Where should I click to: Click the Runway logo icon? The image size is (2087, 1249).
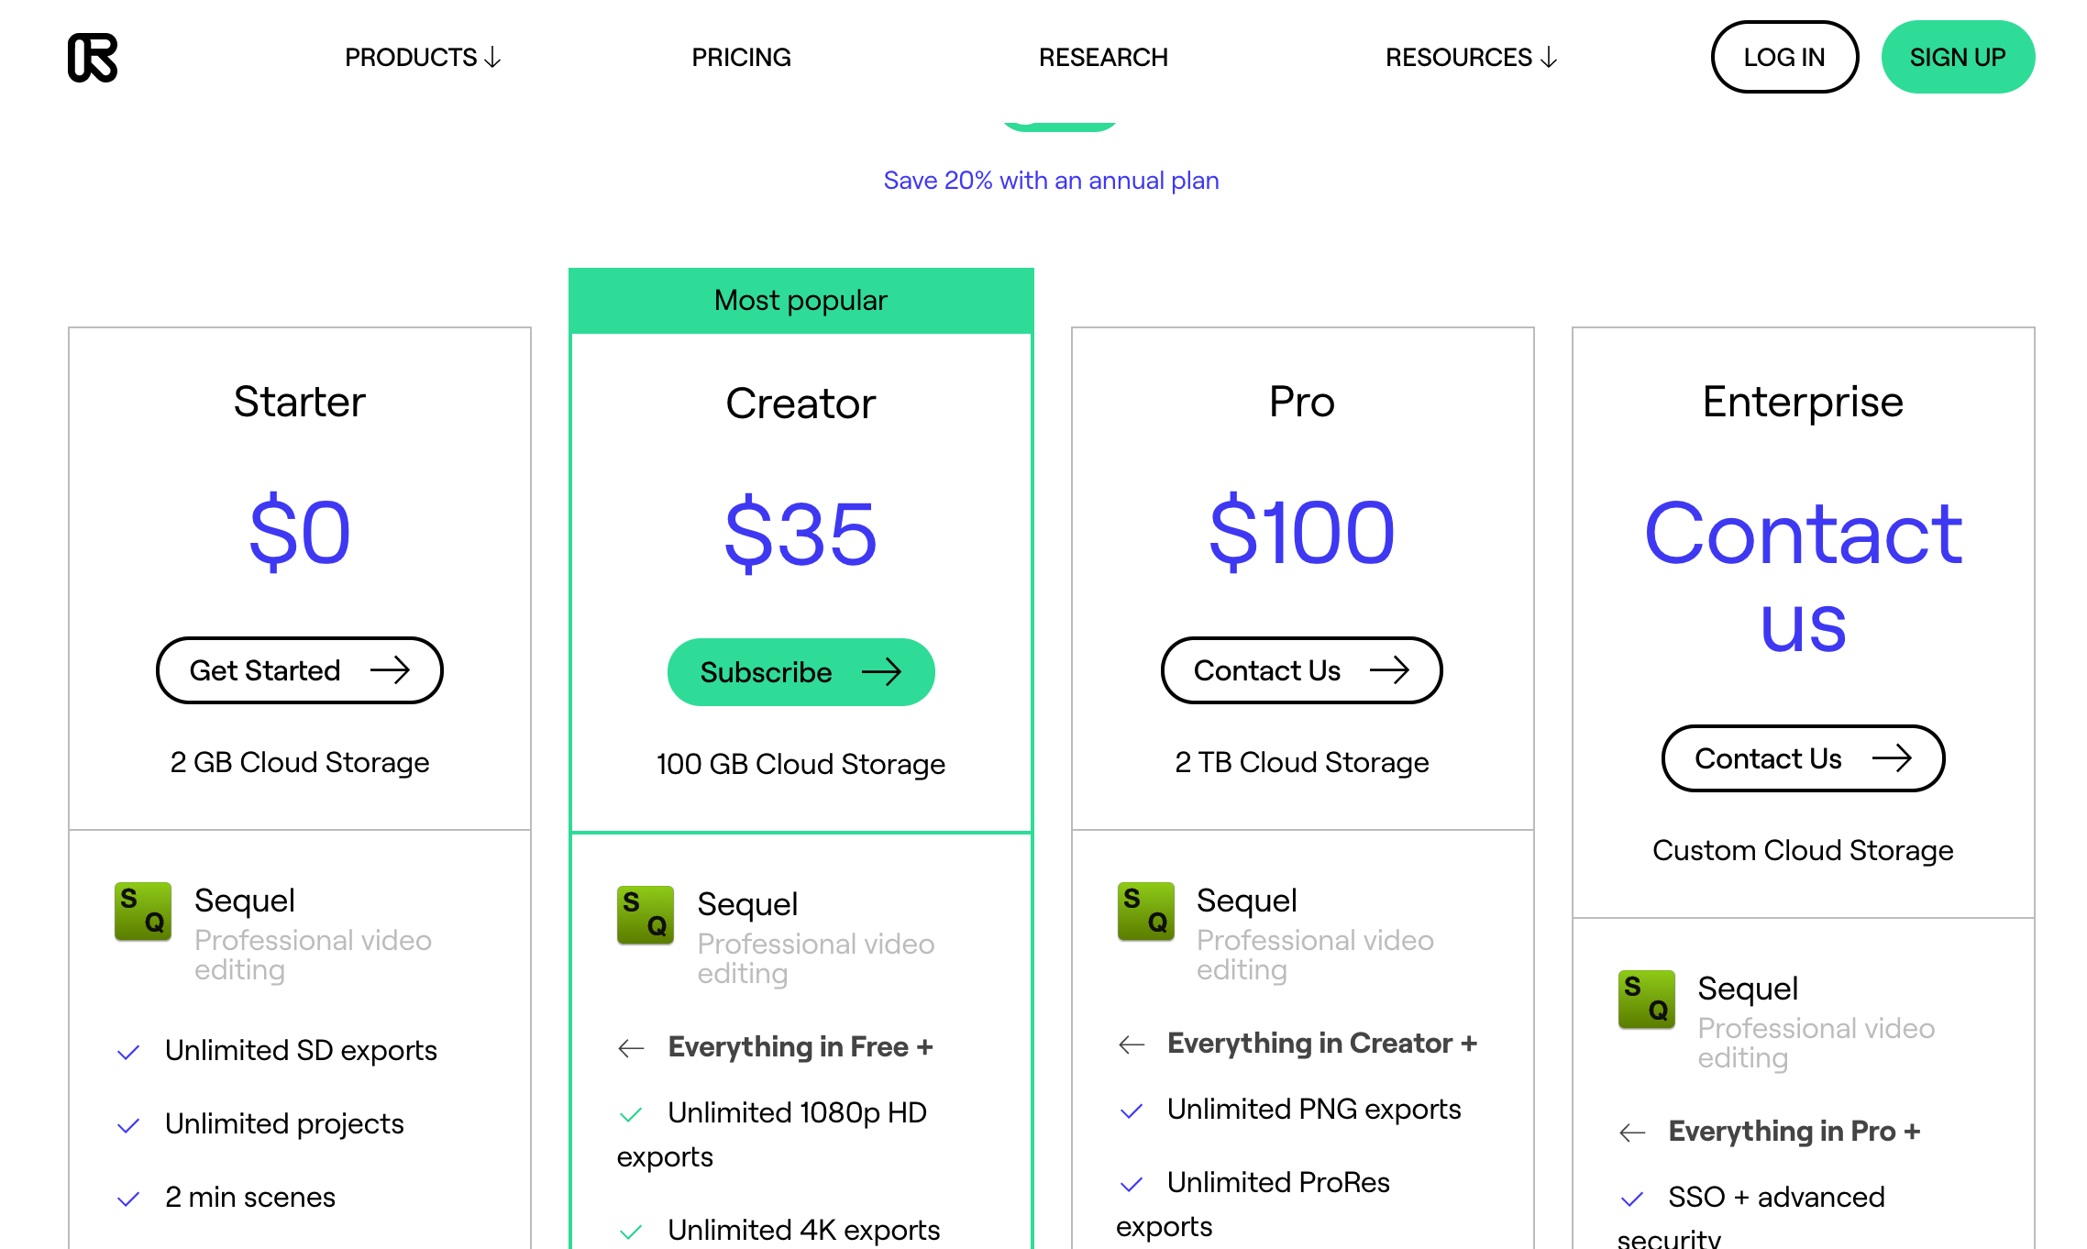[x=93, y=58]
